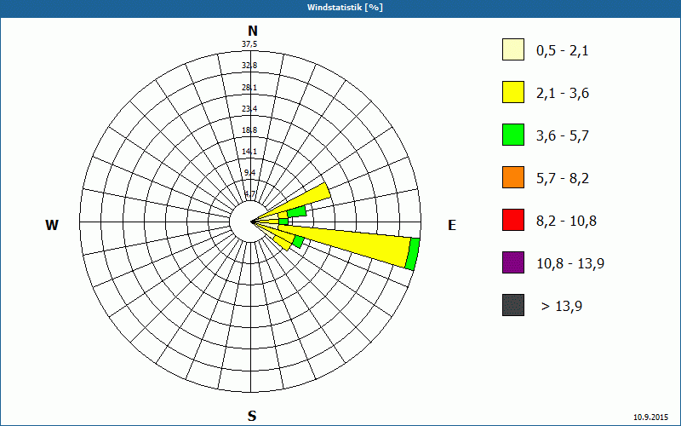Click the 37,5 radial scale value

pos(249,44)
